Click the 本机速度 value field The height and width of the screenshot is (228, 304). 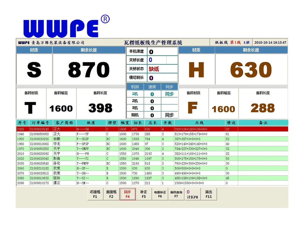pos(162,52)
